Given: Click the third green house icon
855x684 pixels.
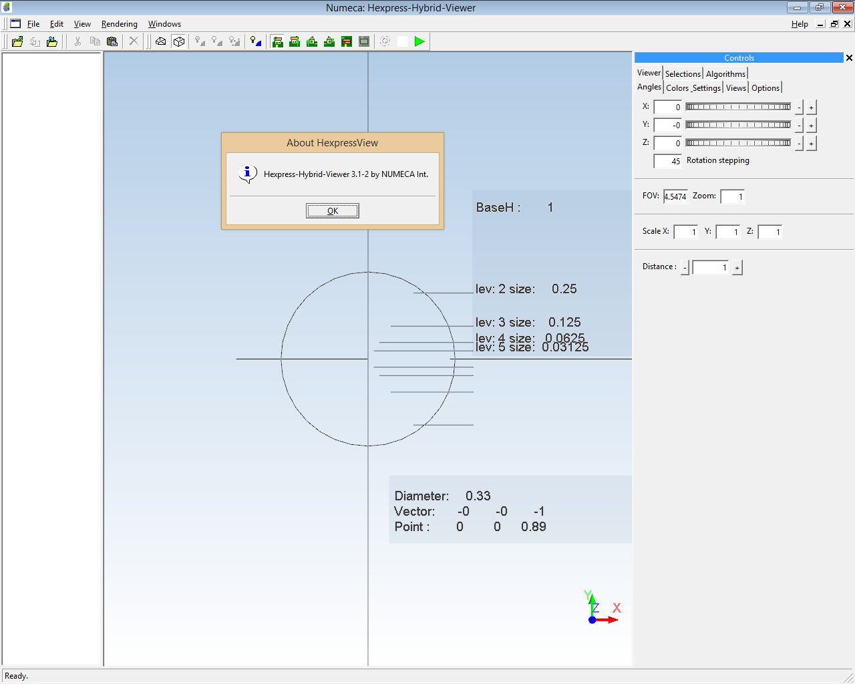Looking at the screenshot, I should (312, 41).
